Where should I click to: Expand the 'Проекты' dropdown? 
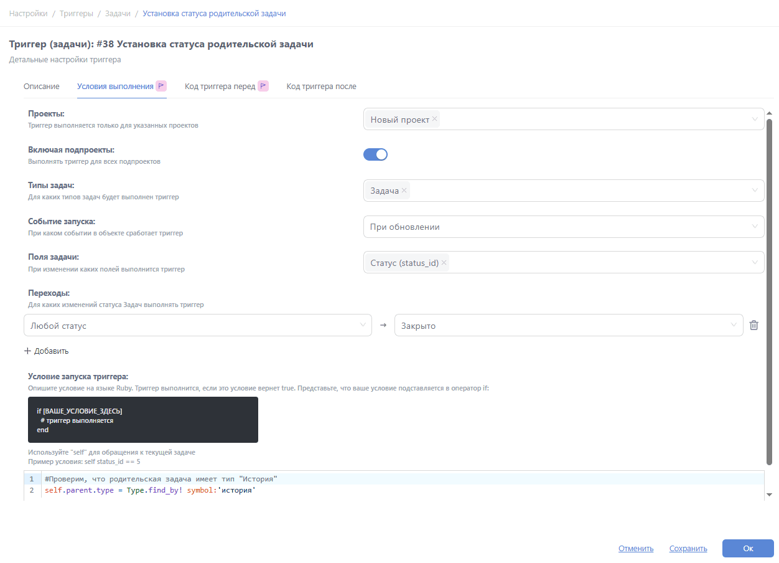755,120
